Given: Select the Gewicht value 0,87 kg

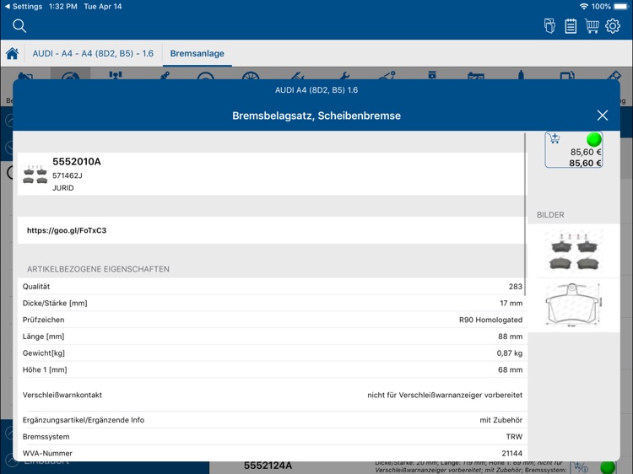Looking at the screenshot, I should point(510,353).
